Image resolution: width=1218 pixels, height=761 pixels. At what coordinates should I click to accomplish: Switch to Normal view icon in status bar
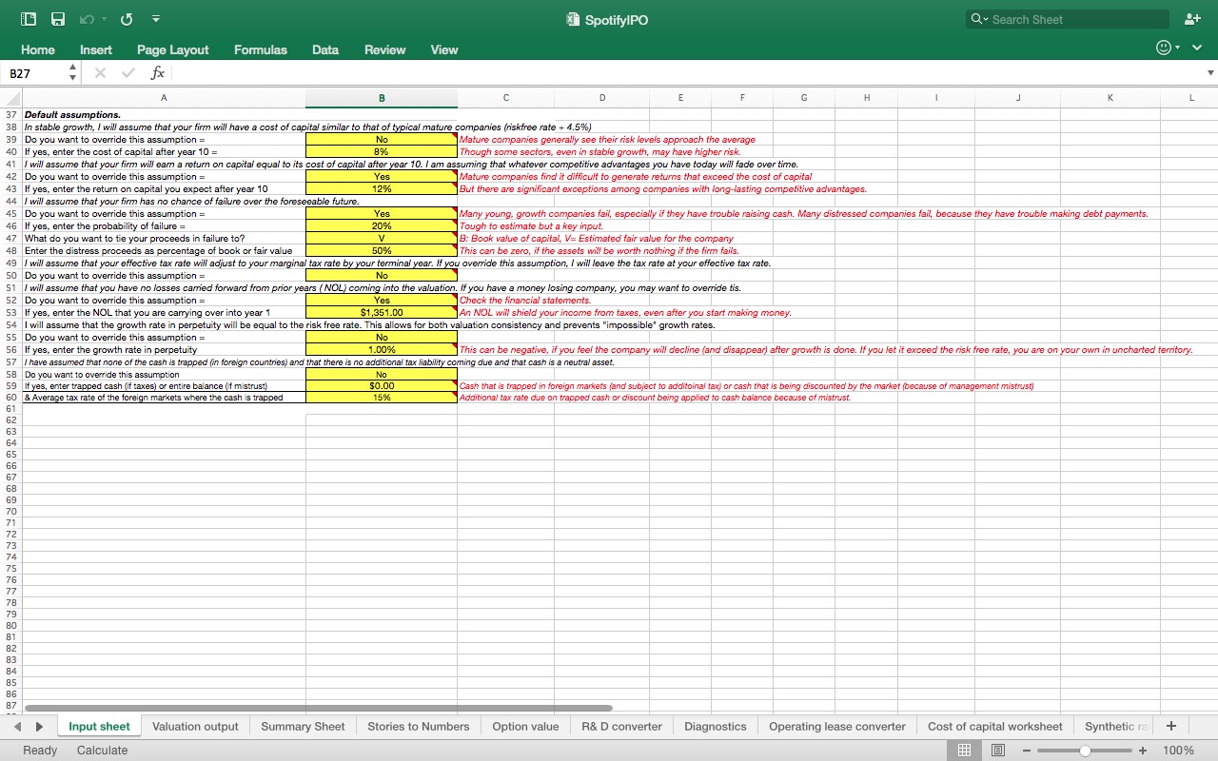point(964,751)
